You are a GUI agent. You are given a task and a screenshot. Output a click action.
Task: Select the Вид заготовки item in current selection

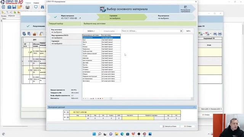pyautogui.click(x=66, y=31)
